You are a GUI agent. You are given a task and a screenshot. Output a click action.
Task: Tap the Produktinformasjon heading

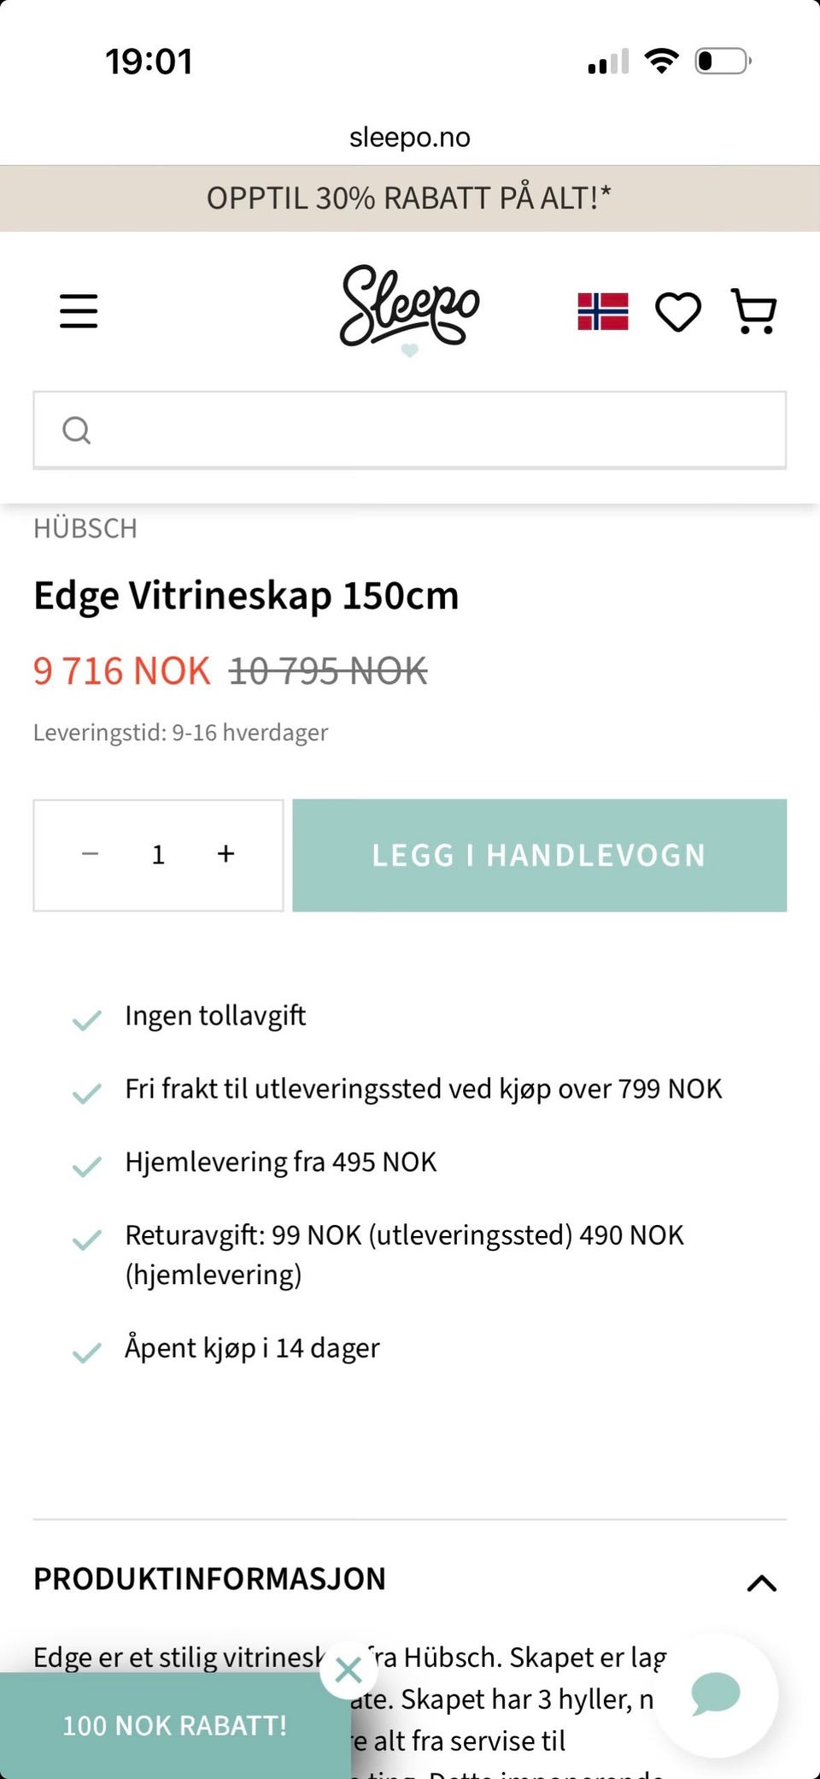[209, 1579]
